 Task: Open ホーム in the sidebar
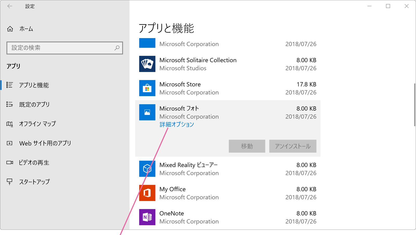tap(26, 29)
